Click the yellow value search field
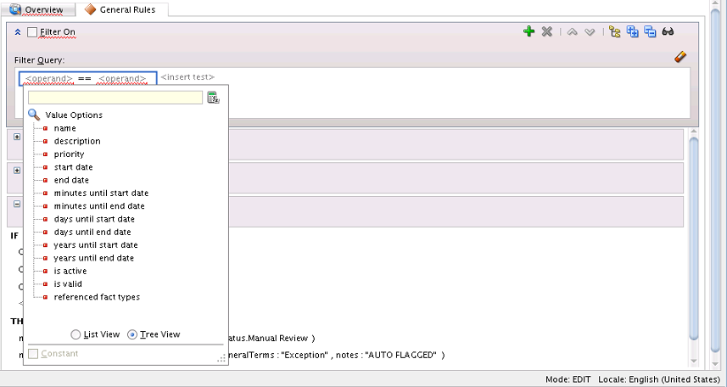The height and width of the screenshot is (387, 727). 115,98
